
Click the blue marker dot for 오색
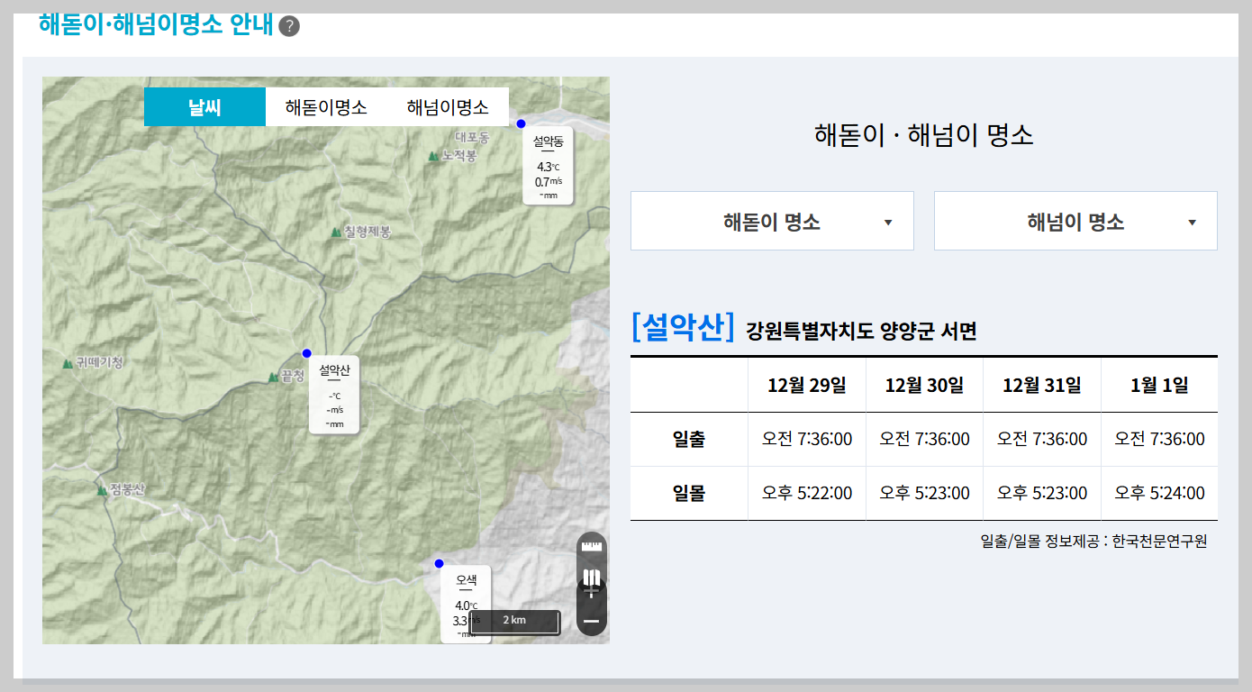(440, 564)
